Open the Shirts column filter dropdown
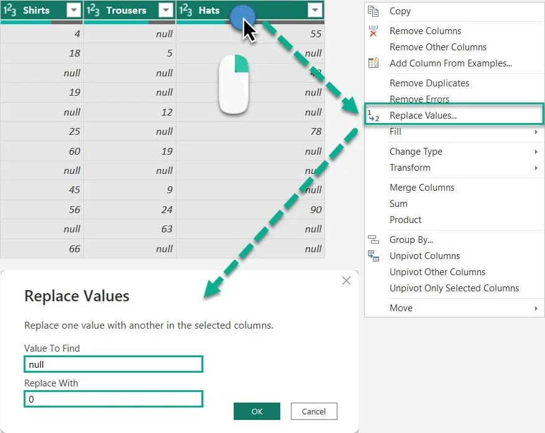Image resolution: width=545 pixels, height=433 pixels. click(x=74, y=10)
